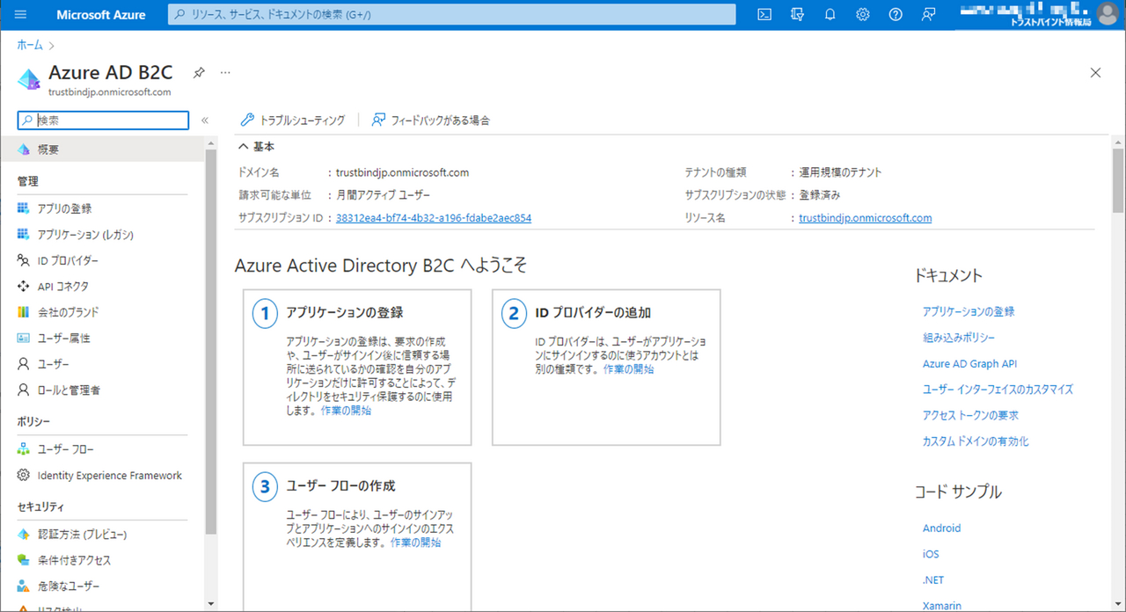Click the Microsoft Azure home logo text
The height and width of the screenshot is (612, 1126).
pos(101,15)
